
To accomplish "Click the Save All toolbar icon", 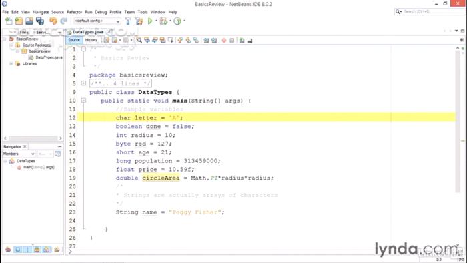I will coord(40,21).
